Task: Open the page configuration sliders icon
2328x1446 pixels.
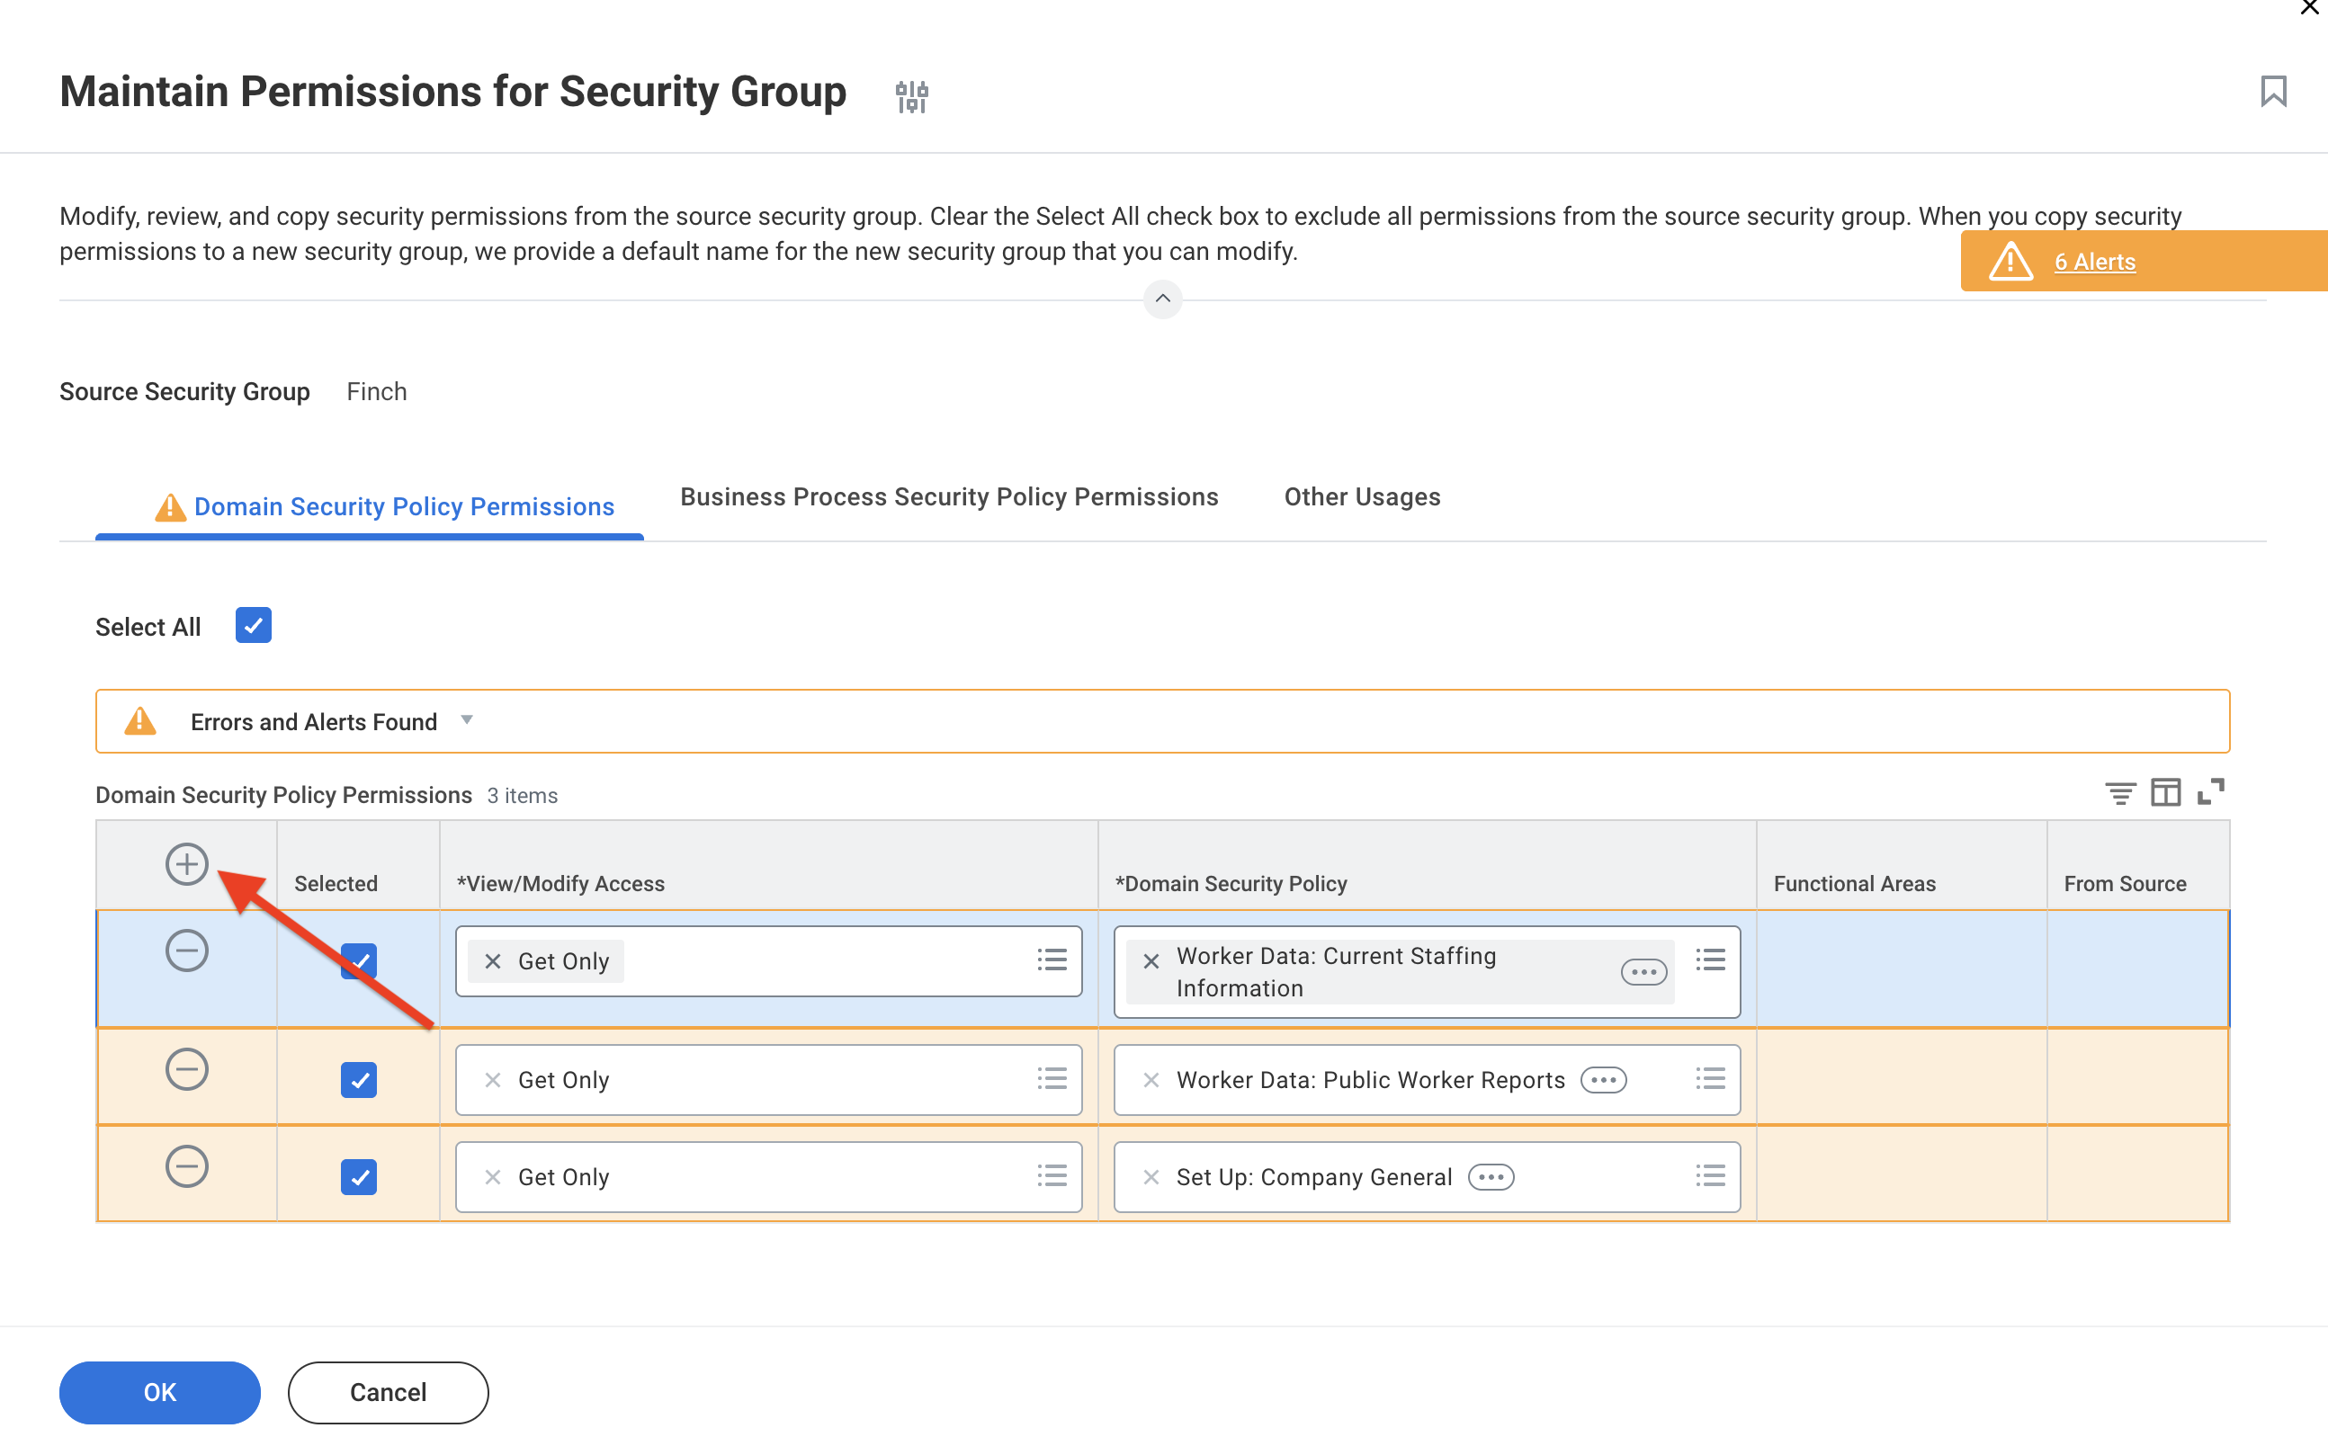Action: [911, 95]
